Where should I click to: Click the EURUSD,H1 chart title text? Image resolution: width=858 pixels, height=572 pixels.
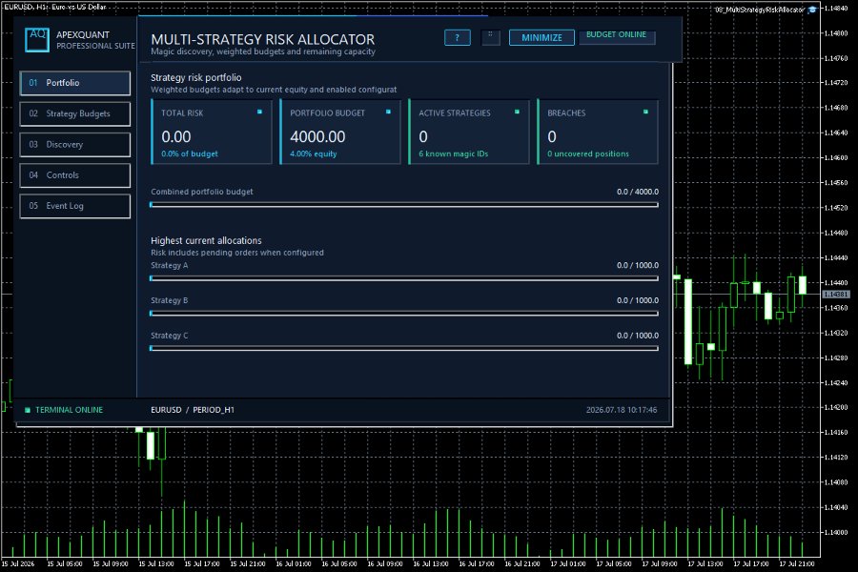click(54, 7)
